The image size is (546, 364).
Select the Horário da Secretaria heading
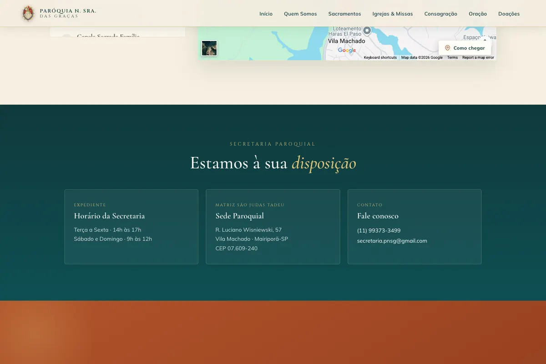click(109, 216)
